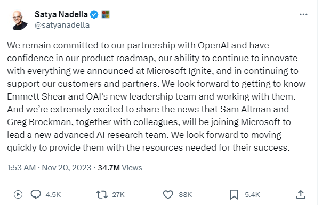Click the 5.4K bookmarks count
Image resolution: width=330 pixels, height=205 pixels.
point(252,194)
